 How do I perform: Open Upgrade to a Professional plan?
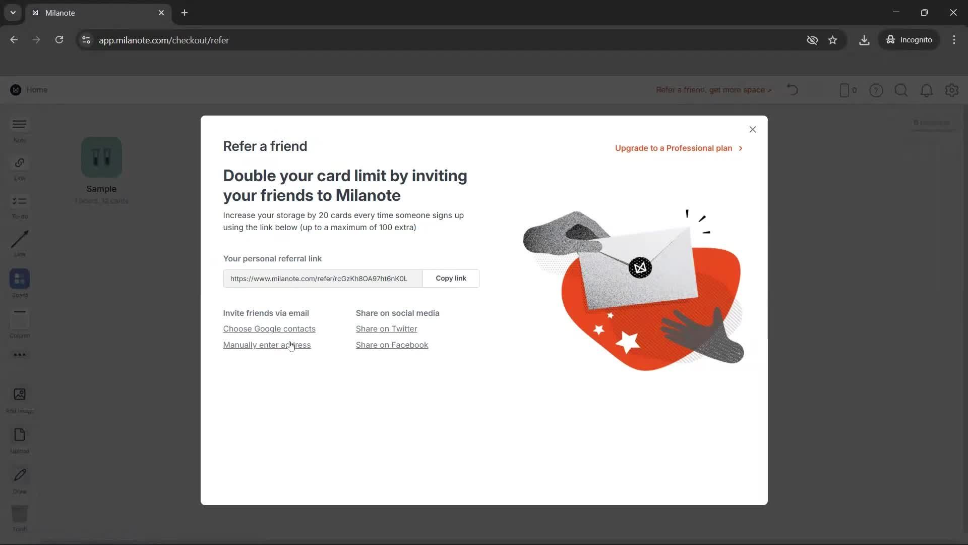pos(678,148)
